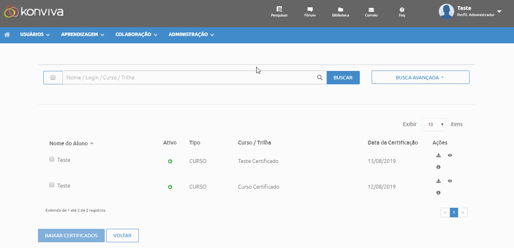Toggle active power icon for Teste Certificado
The image size is (514, 248).
(x=170, y=161)
